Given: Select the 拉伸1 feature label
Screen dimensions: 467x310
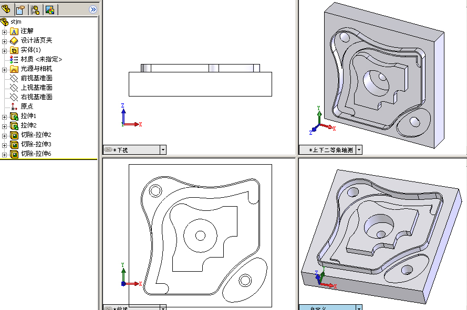Looking at the screenshot, I should click(28, 116).
